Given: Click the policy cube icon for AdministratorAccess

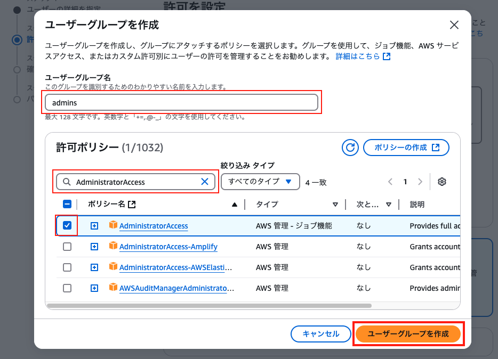Looking at the screenshot, I should pyautogui.click(x=113, y=225).
